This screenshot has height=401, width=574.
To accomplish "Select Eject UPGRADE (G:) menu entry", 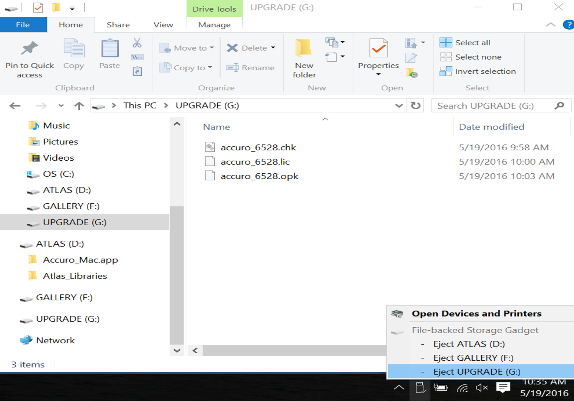I will (481, 371).
